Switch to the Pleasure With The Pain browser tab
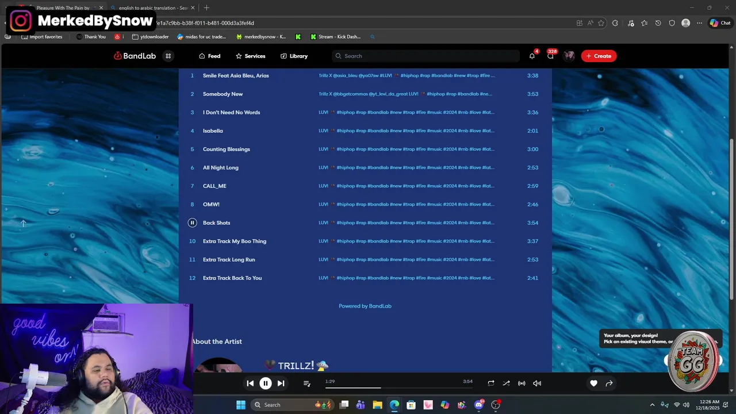Screen dimensions: 736x414 (63, 7)
